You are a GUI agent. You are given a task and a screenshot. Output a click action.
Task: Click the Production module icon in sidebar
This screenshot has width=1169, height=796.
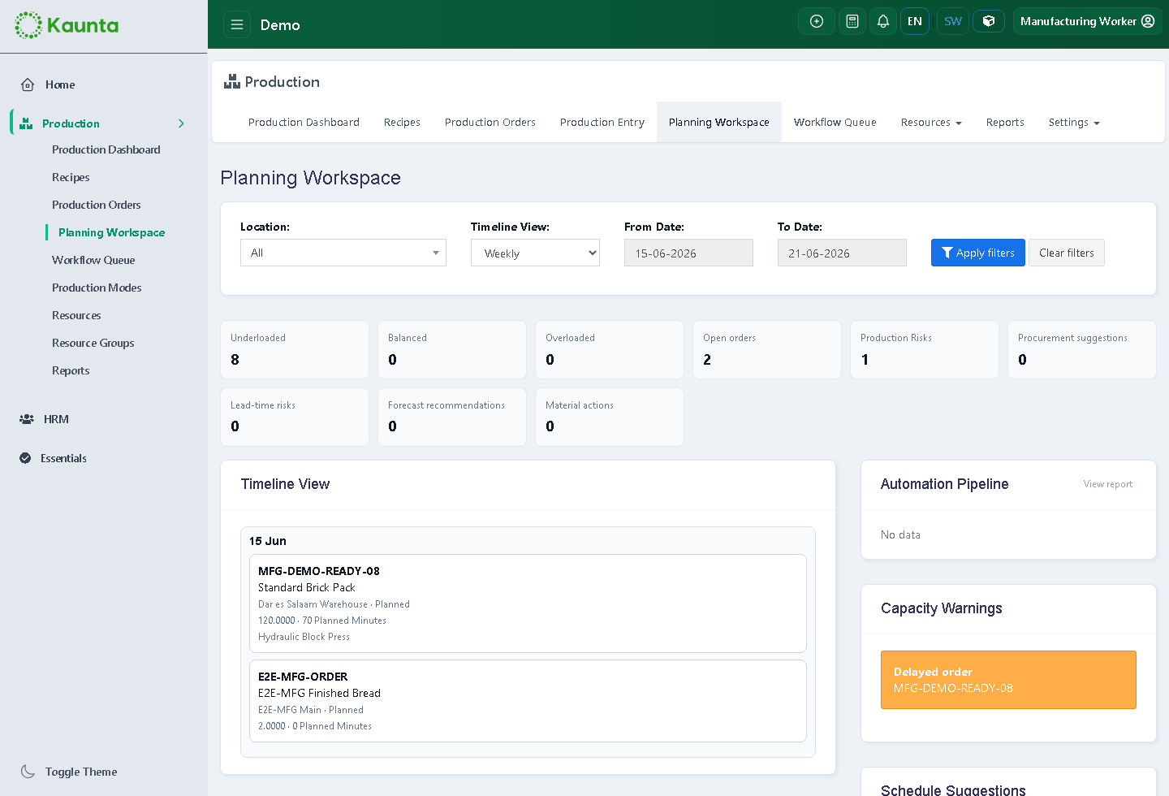pos(26,123)
